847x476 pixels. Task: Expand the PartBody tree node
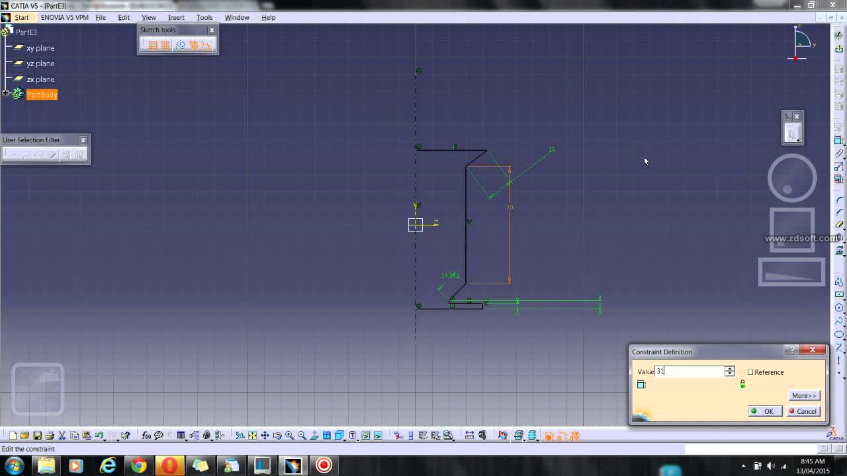tap(5, 93)
